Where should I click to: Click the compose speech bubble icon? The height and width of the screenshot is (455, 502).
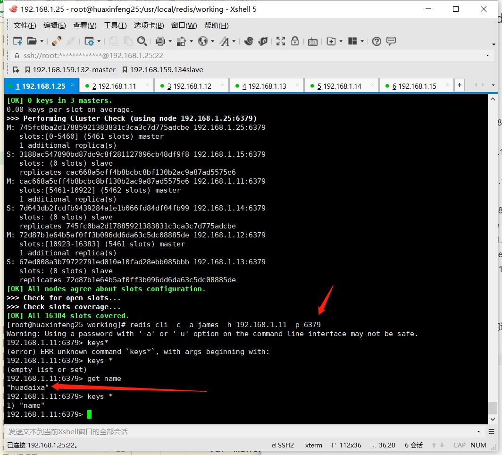tap(391, 41)
